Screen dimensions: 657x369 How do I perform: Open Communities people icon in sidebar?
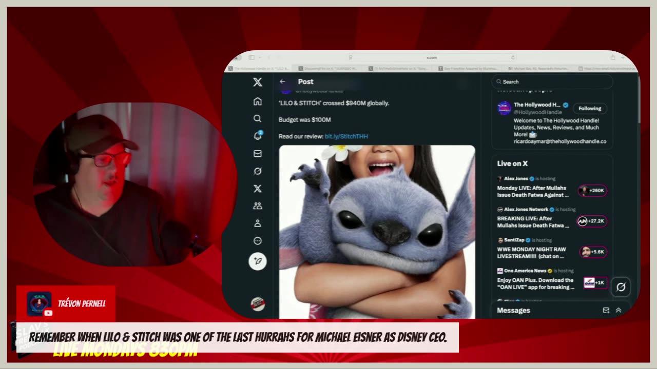[x=258, y=206]
